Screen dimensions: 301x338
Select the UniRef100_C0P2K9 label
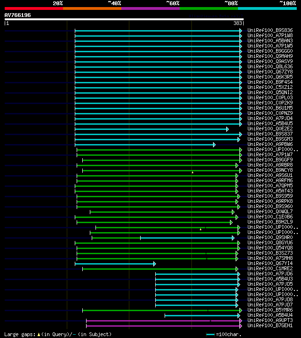[x=270, y=103]
